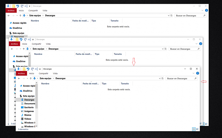Image resolution: width=222 pixels, height=138 pixels.
Task: Open the Compartir tab in the front window
Action: [44, 73]
